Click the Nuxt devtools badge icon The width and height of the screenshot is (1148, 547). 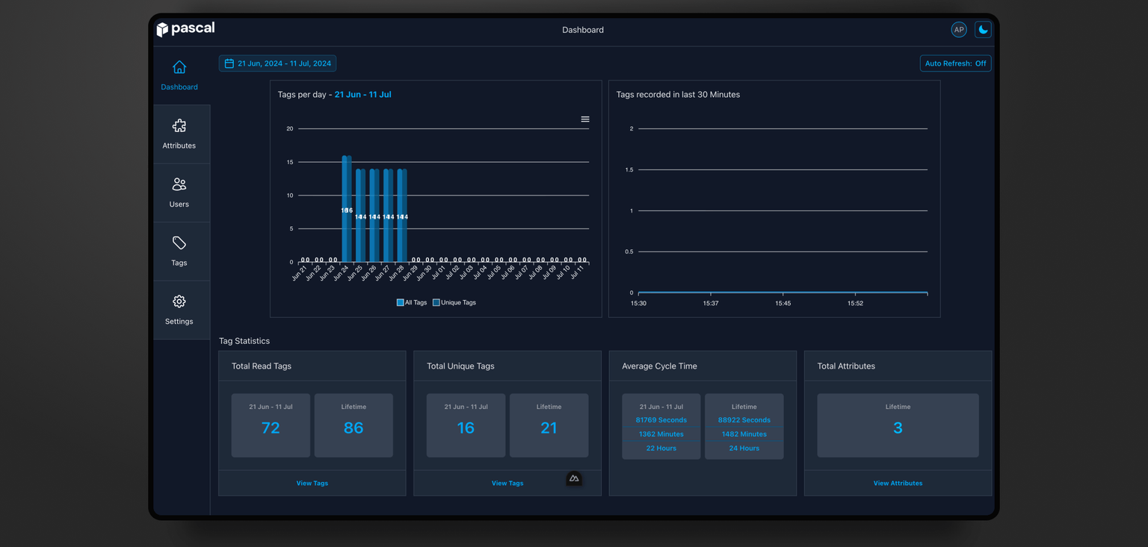574,478
